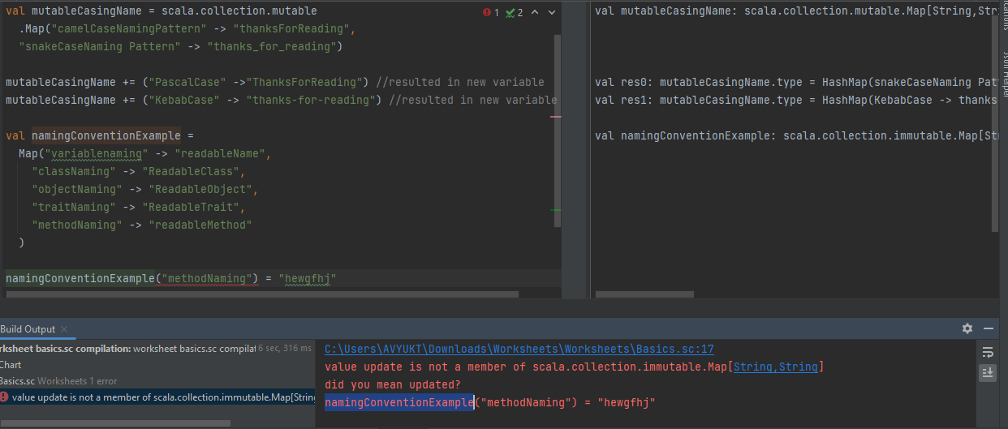Go to previous highlighted error arrow
Image resolution: width=1008 pixels, height=429 pixels.
(x=536, y=13)
